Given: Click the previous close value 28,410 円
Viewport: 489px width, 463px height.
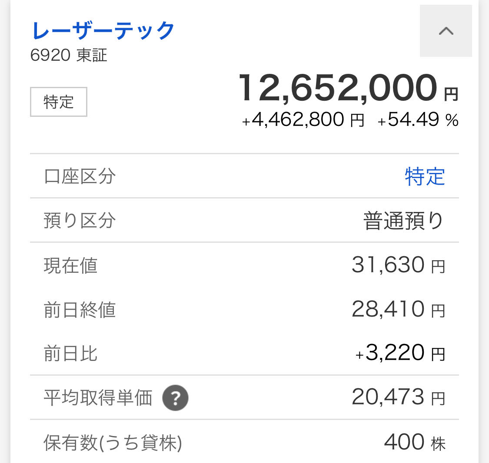Looking at the screenshot, I should 398,309.
